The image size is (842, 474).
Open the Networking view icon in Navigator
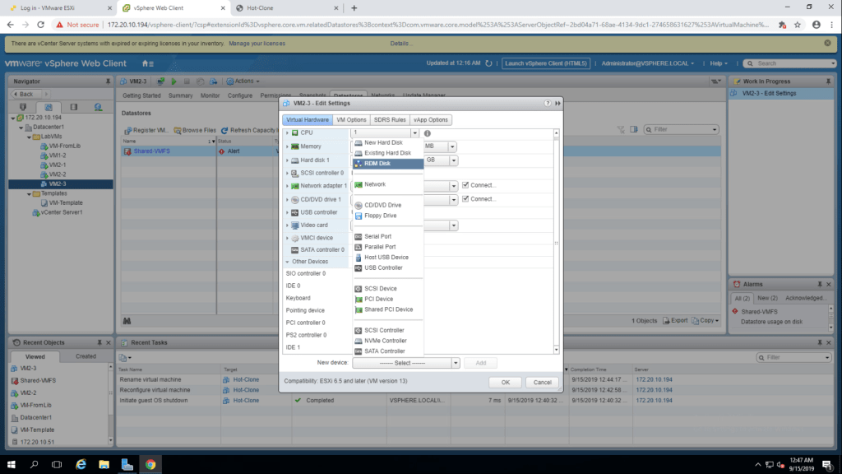click(x=98, y=107)
